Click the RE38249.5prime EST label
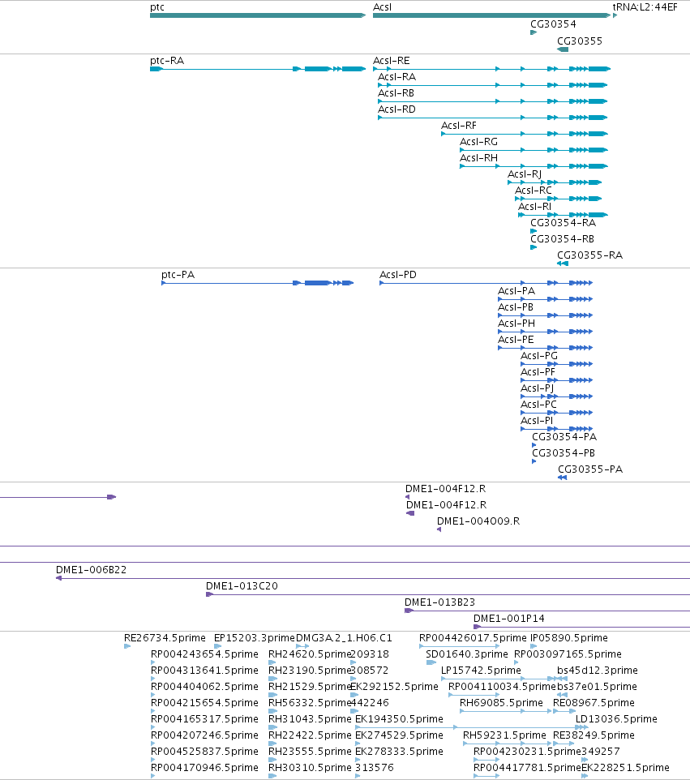 tap(594, 735)
